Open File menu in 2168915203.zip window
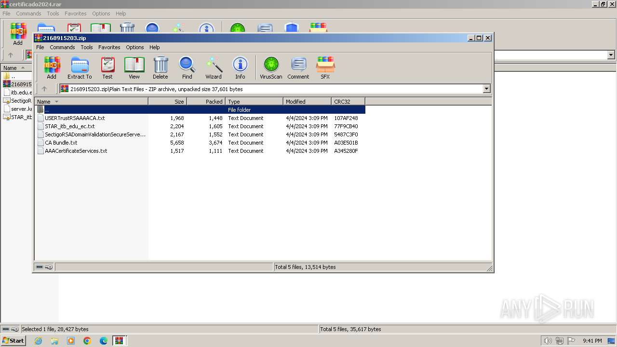 40,47
